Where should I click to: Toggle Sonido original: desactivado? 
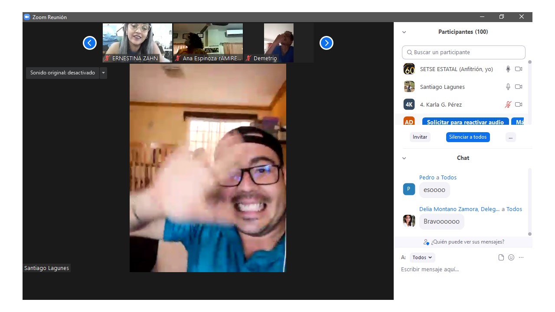tap(62, 73)
